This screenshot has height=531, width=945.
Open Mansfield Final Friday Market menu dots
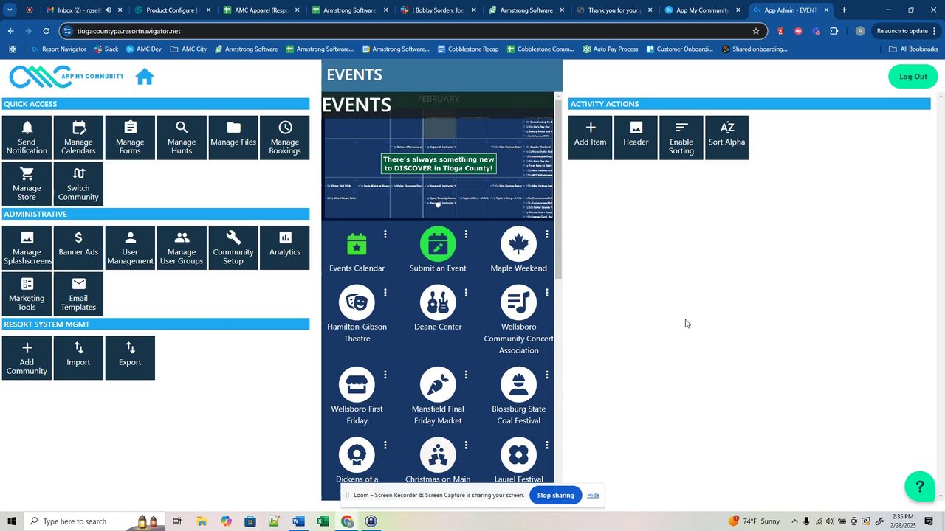(466, 375)
